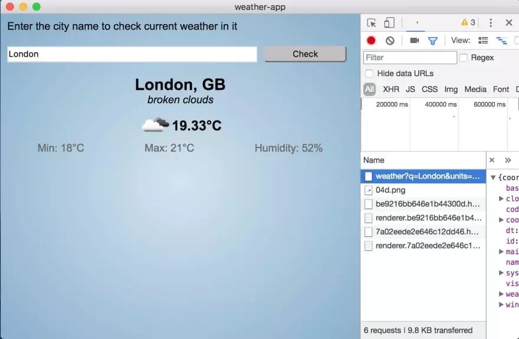Select the 04d.png request row
Viewport: 519px width, 339px height.
pos(423,190)
